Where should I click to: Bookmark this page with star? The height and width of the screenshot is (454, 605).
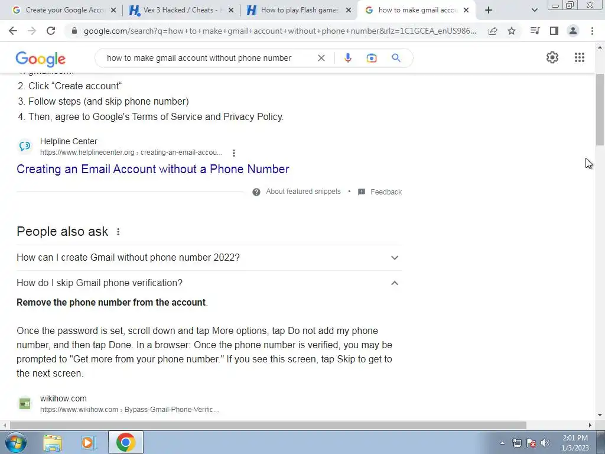click(512, 31)
